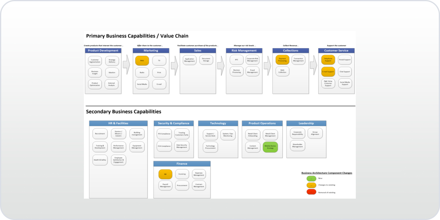Select the Debt Collection capability
440x220 pixels.
[x=282, y=71]
